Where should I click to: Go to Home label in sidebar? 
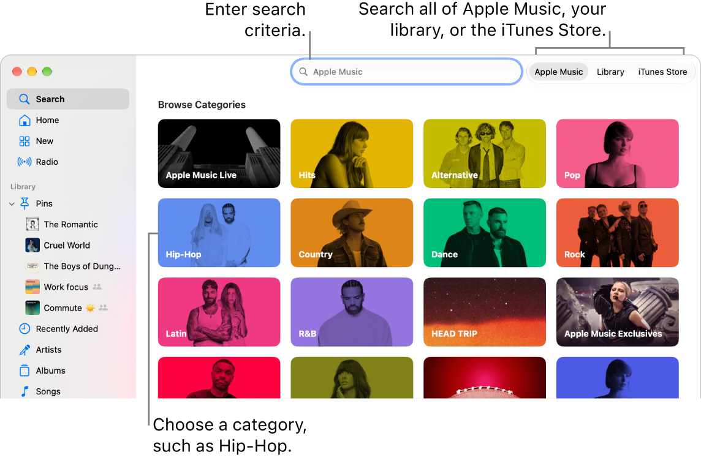(47, 120)
